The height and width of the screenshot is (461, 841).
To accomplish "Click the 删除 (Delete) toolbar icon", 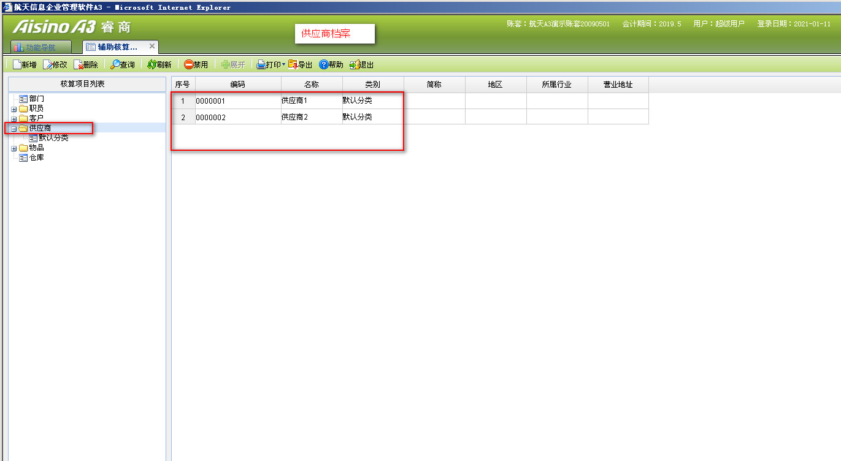I will point(79,64).
